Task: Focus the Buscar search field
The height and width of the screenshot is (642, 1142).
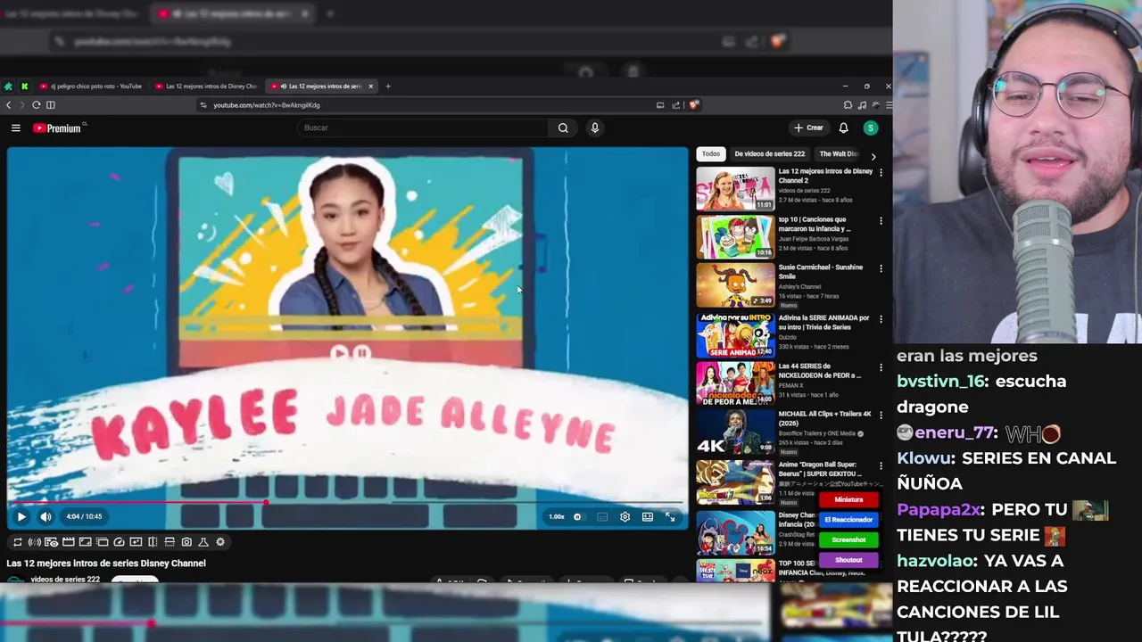Action: pyautogui.click(x=422, y=128)
